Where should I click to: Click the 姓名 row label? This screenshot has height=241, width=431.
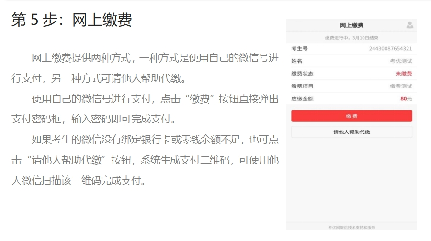pos(297,61)
